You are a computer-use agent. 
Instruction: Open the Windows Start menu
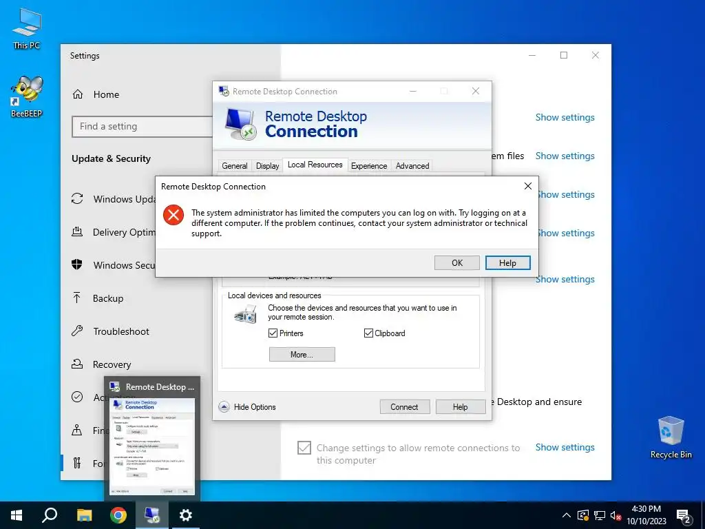(x=17, y=515)
